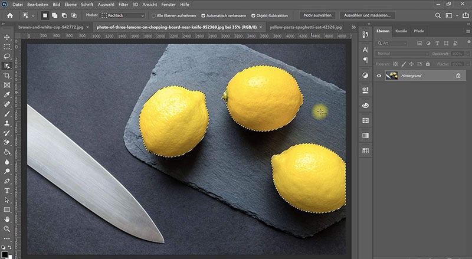
Task: Select the Blur tool
Action: coord(6,162)
